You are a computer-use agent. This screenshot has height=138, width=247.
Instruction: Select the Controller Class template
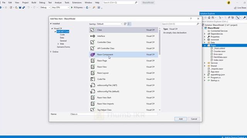123,42
